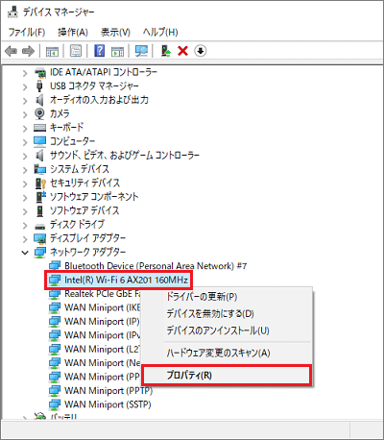Click the audio inputs and outputs speaker icon
The height and width of the screenshot is (440, 384).
(39, 100)
